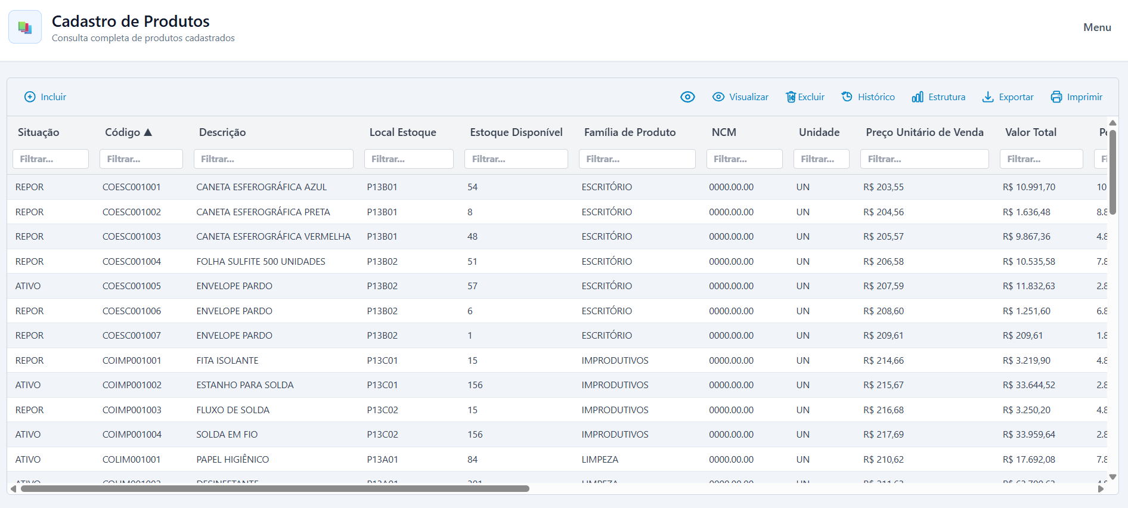
Task: Click the Exportar download icon
Action: [988, 97]
